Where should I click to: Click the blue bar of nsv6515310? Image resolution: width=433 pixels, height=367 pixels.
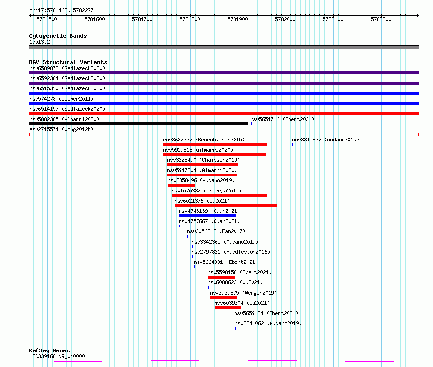pos(224,93)
